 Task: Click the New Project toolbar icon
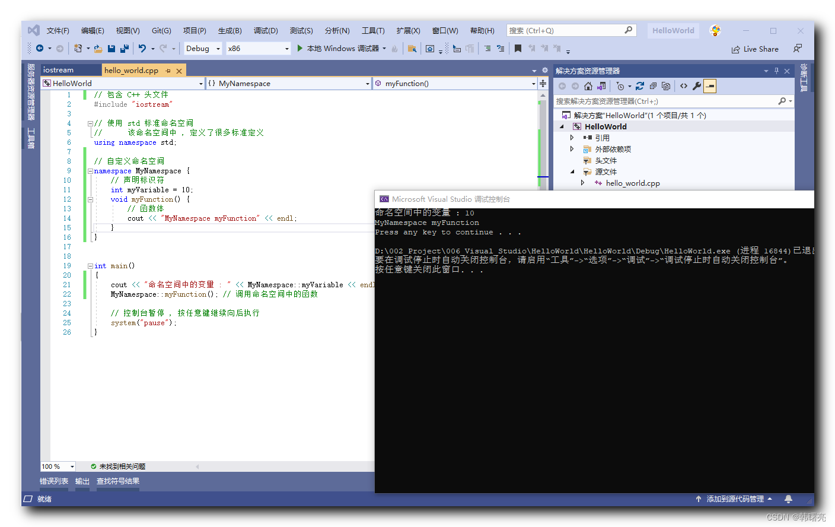pos(78,49)
